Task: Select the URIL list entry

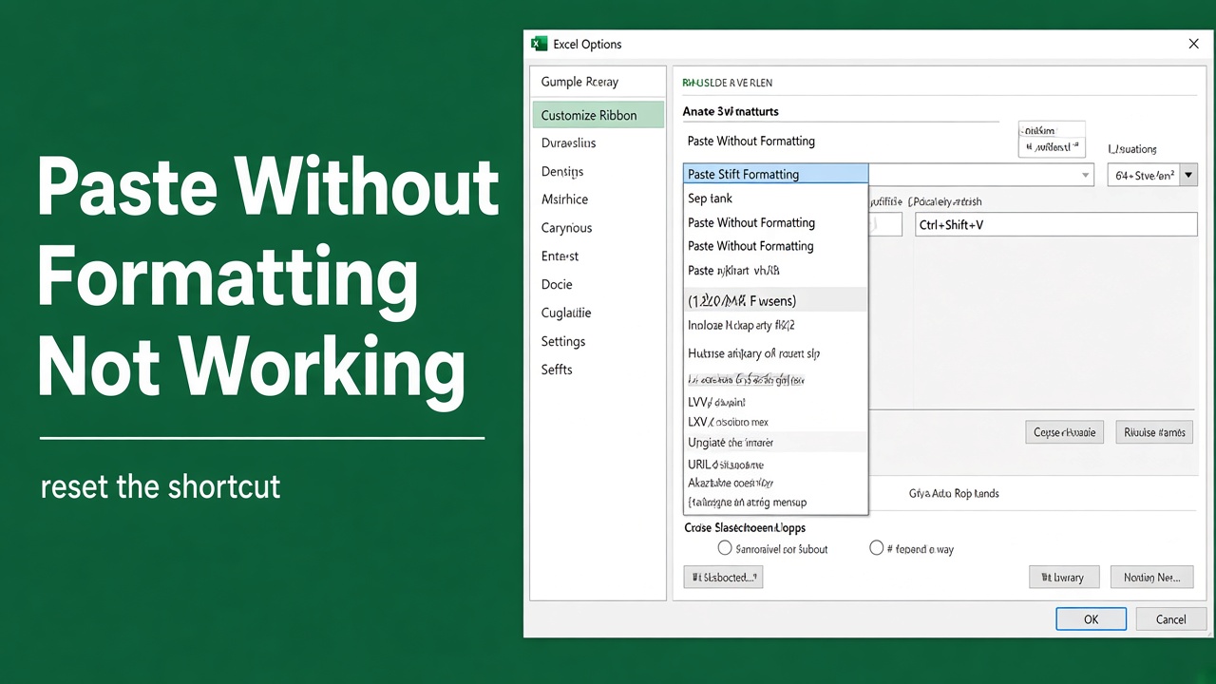Action: tap(775, 465)
